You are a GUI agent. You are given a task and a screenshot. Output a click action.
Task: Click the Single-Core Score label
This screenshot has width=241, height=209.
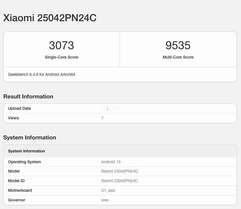61,57
